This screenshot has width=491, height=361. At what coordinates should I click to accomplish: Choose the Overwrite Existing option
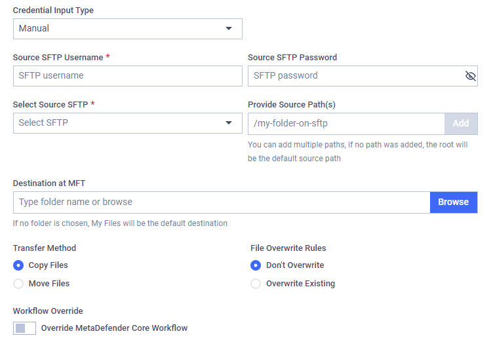[256, 284]
